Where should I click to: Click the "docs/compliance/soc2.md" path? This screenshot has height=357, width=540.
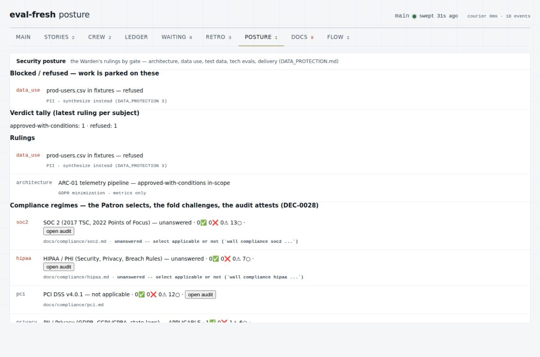(75, 241)
